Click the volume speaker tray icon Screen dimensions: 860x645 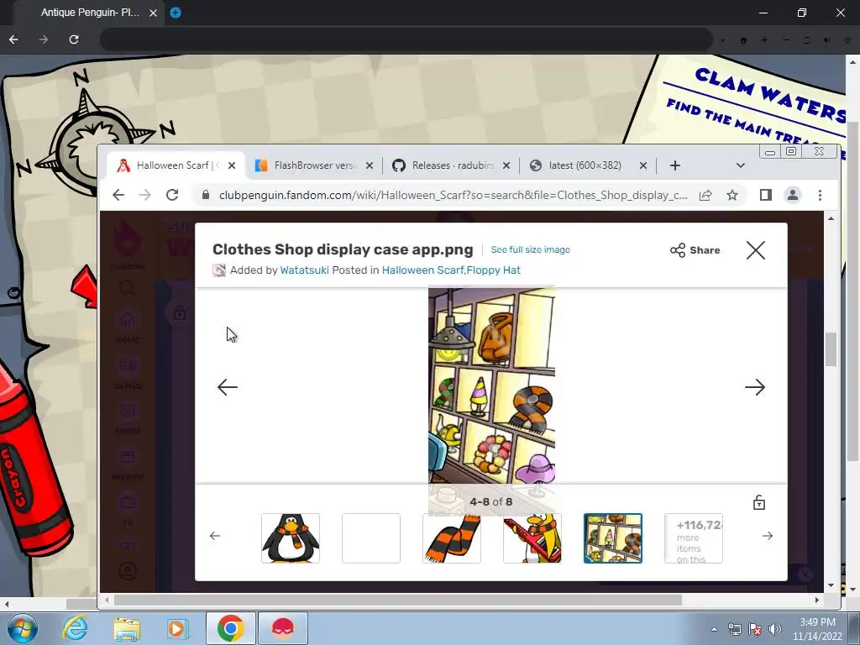(775, 629)
